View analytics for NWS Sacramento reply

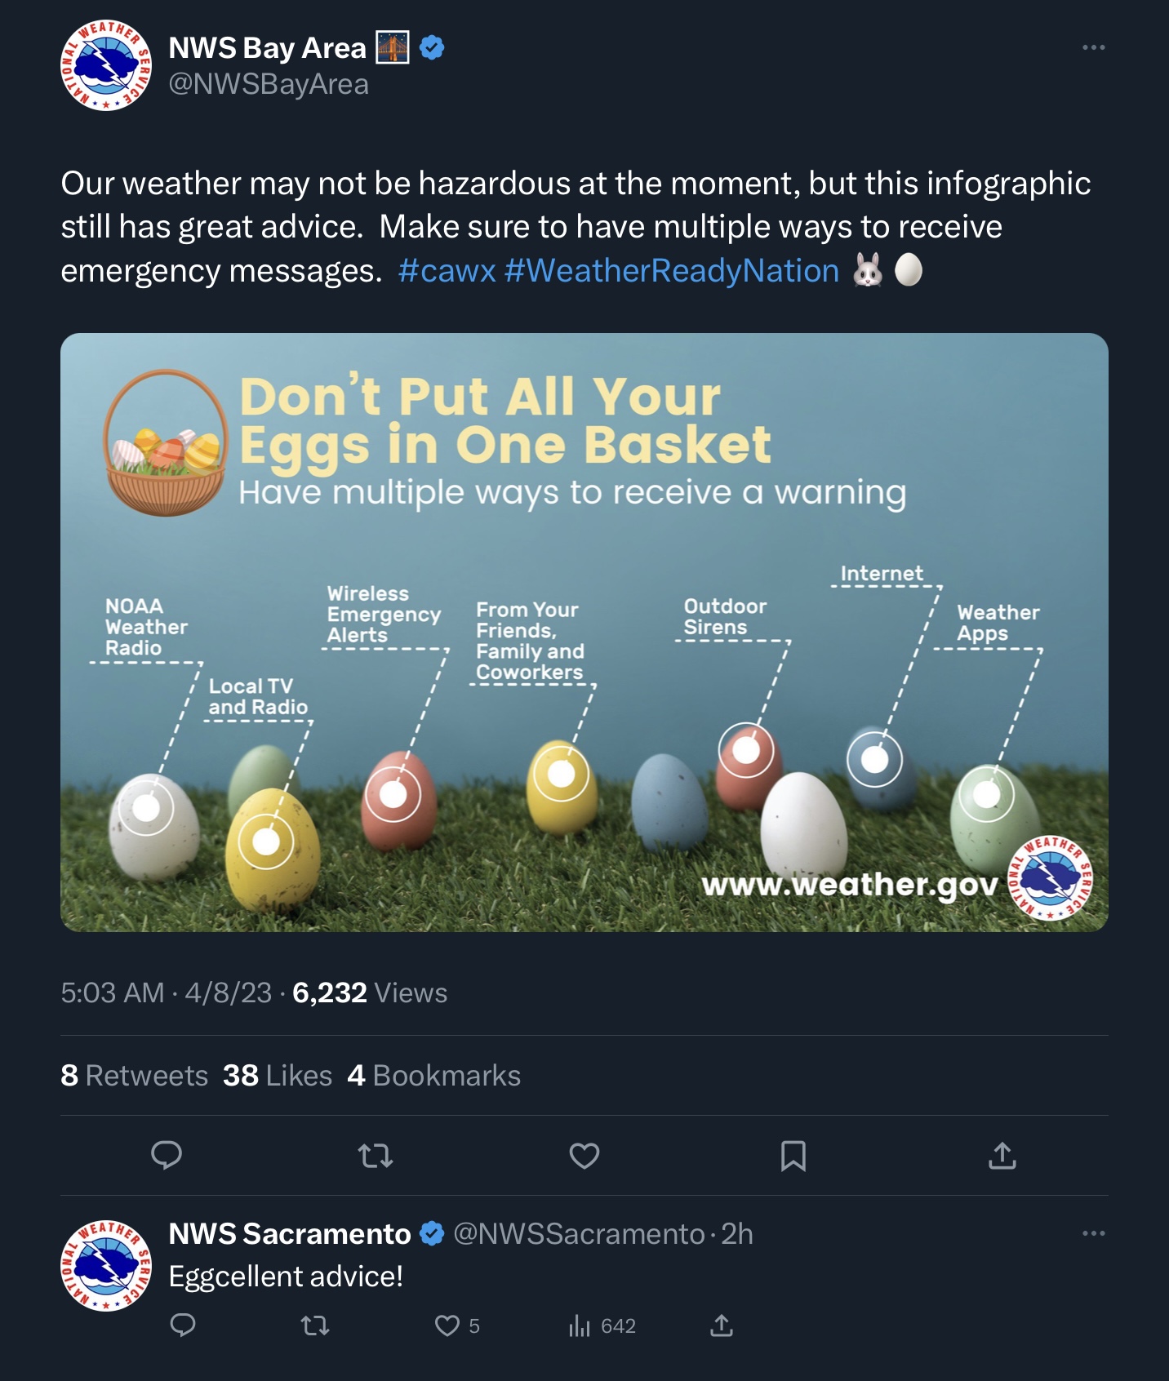click(580, 1325)
